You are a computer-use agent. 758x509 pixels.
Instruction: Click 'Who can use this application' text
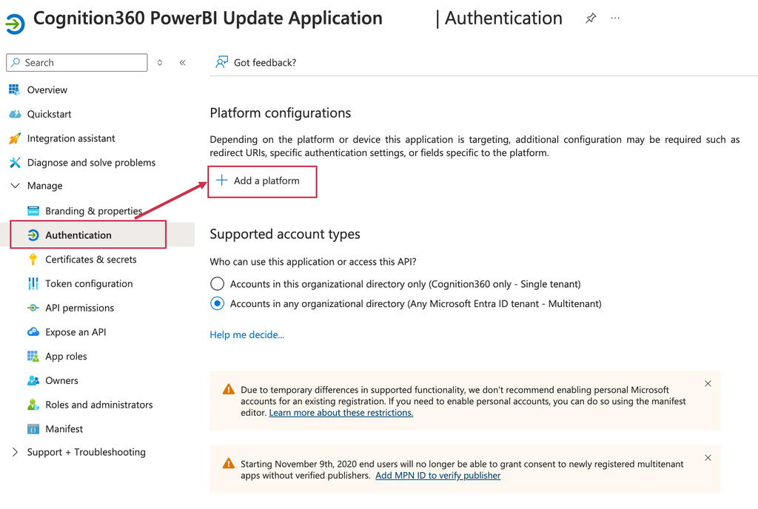click(313, 262)
